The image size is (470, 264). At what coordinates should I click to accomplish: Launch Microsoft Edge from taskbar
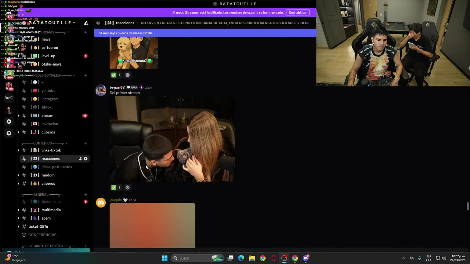click(x=241, y=258)
